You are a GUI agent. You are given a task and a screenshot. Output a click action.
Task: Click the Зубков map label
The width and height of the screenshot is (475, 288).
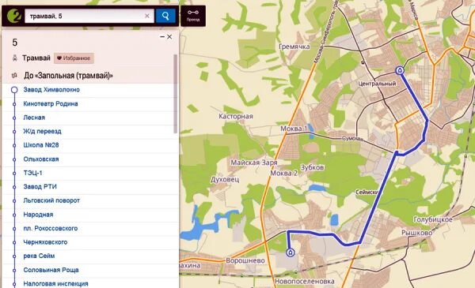click(x=312, y=167)
